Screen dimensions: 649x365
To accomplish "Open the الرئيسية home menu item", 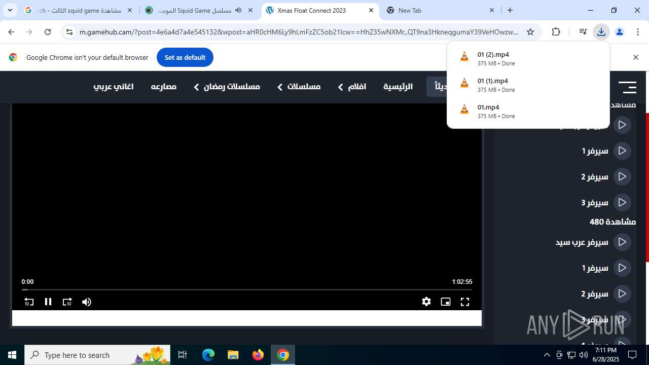I will pyautogui.click(x=398, y=87).
